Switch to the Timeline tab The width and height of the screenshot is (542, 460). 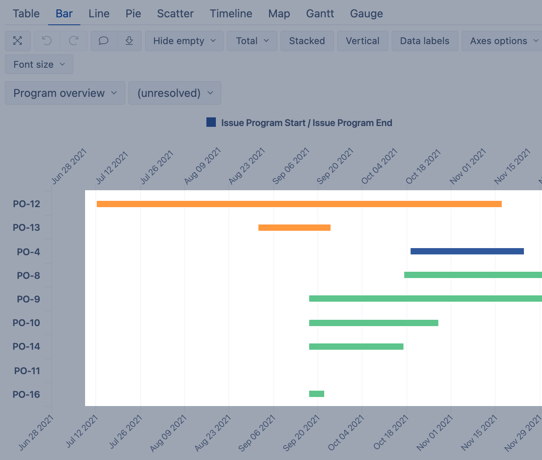point(231,14)
